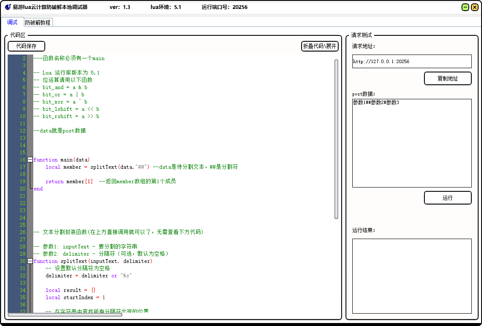This screenshot has height=326, width=482.
Task: Click the 请求地址 address input field
Action: pos(411,61)
